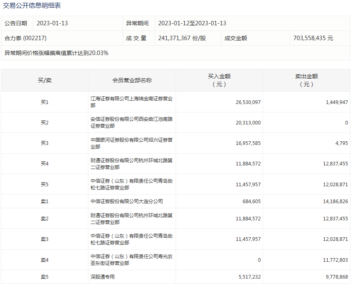Click 财通证券杭州环城北路 name in 买4 row
This screenshot has height=287, width=352.
tap(131, 164)
